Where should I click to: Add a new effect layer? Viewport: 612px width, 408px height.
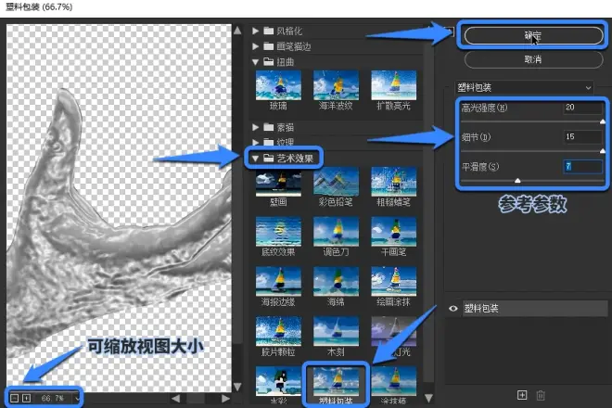tap(522, 395)
